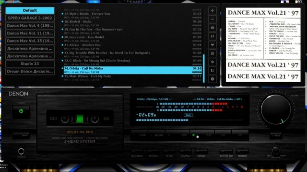Open the Options button
307x172 pixels.
153,152
